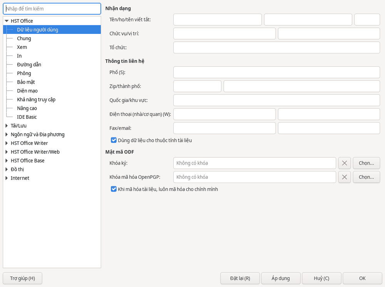Expand the Tải/Lưu section
The width and height of the screenshot is (385, 287).
[x=7, y=126]
